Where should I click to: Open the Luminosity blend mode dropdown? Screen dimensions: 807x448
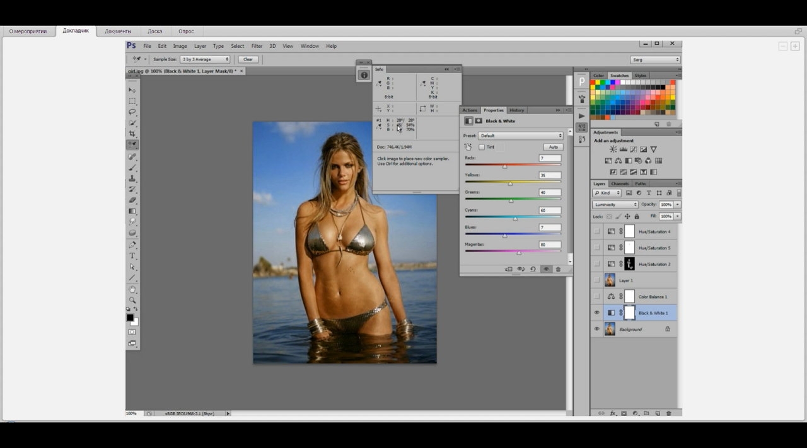pyautogui.click(x=615, y=204)
